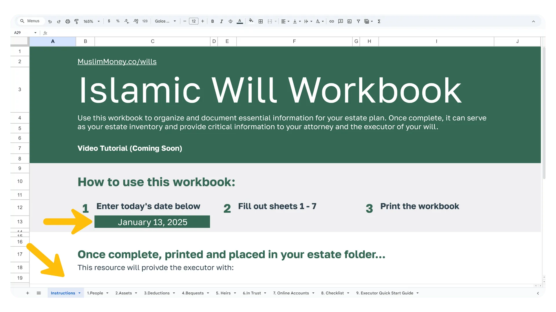Screen dimensions: 556x312
Task: Switch to the 7. Online Accounts tab
Action: [291, 293]
